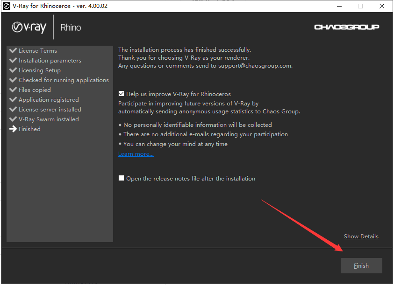Click the Installation parameters checkmark icon
The image size is (394, 285).
pos(13,60)
